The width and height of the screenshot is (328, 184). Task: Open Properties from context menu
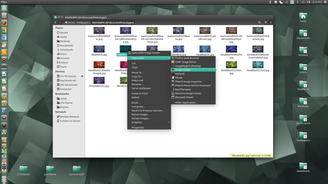(x=149, y=128)
